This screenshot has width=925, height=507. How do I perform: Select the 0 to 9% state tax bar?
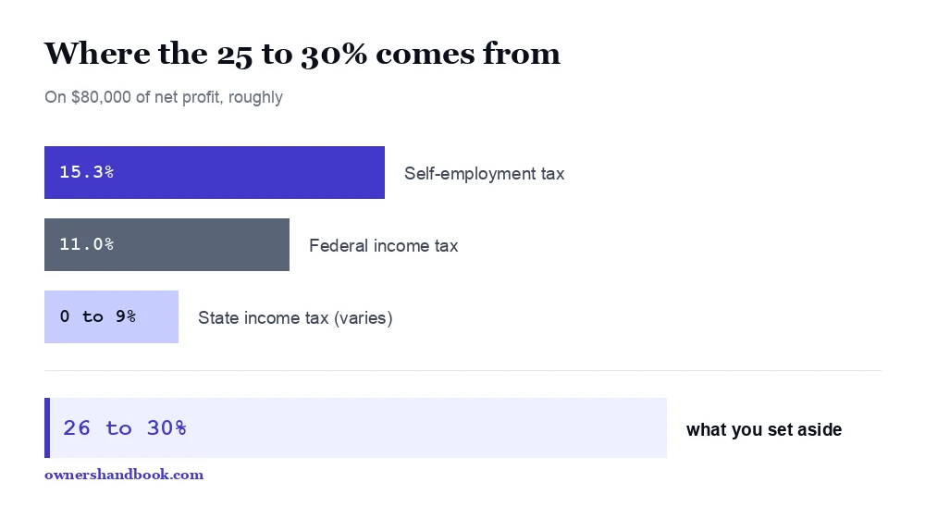(x=111, y=317)
